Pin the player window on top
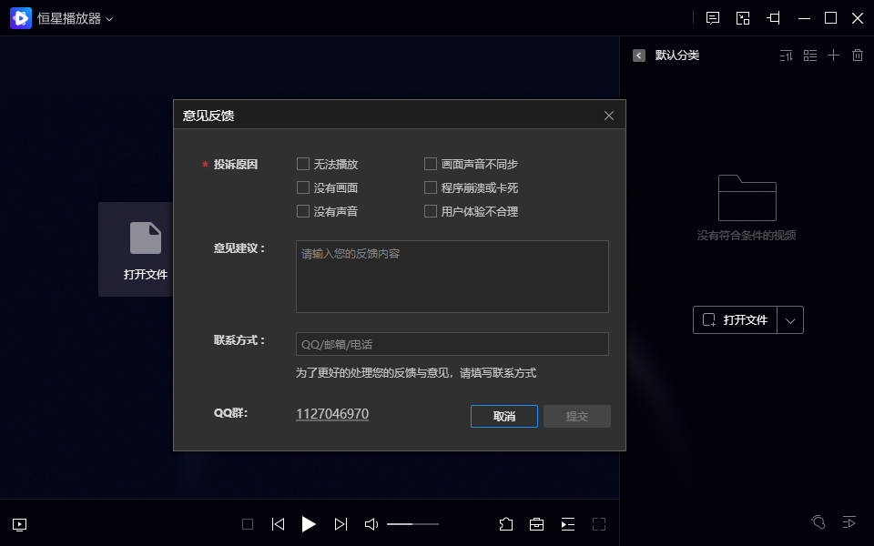This screenshot has width=874, height=546. (774, 18)
